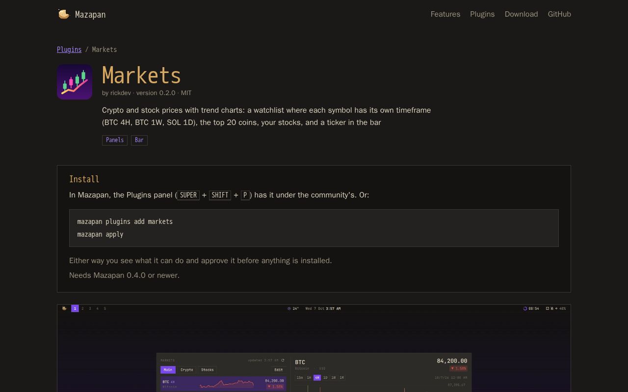
Task: Click the SHIFT key badge
Action: pyautogui.click(x=220, y=195)
